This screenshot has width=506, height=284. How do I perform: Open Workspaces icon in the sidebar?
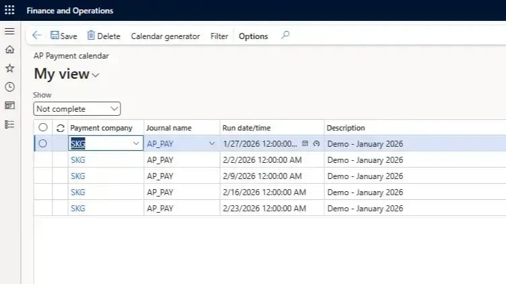pyautogui.click(x=9, y=106)
